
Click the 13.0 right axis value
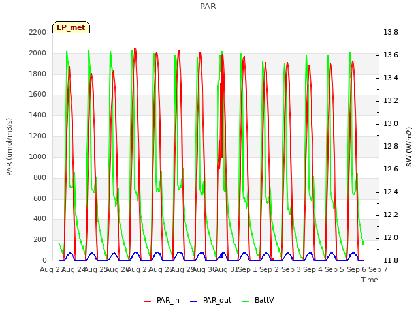pos(391,123)
